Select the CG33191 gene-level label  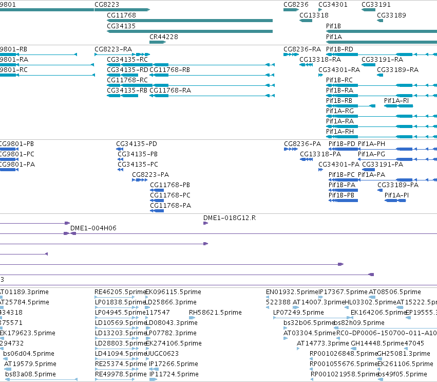point(376,5)
